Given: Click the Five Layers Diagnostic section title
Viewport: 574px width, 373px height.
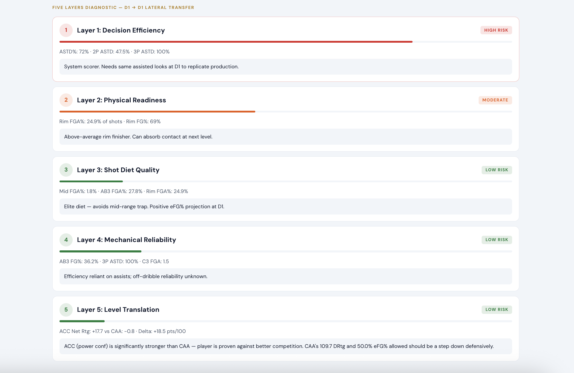Looking at the screenshot, I should (x=123, y=7).
